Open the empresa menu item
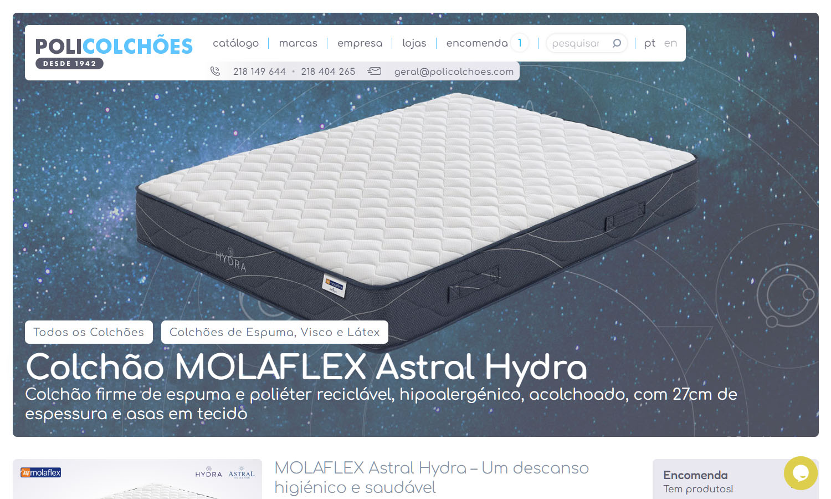Viewport: 831px width, 499px height. point(360,43)
